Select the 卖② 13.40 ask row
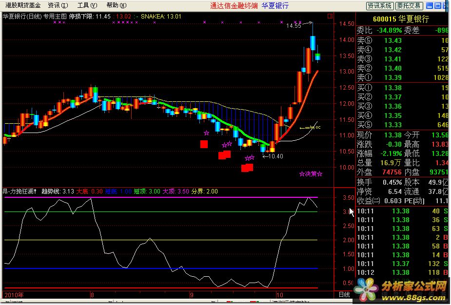Viewport: 451px width, 305px height. tap(403, 68)
